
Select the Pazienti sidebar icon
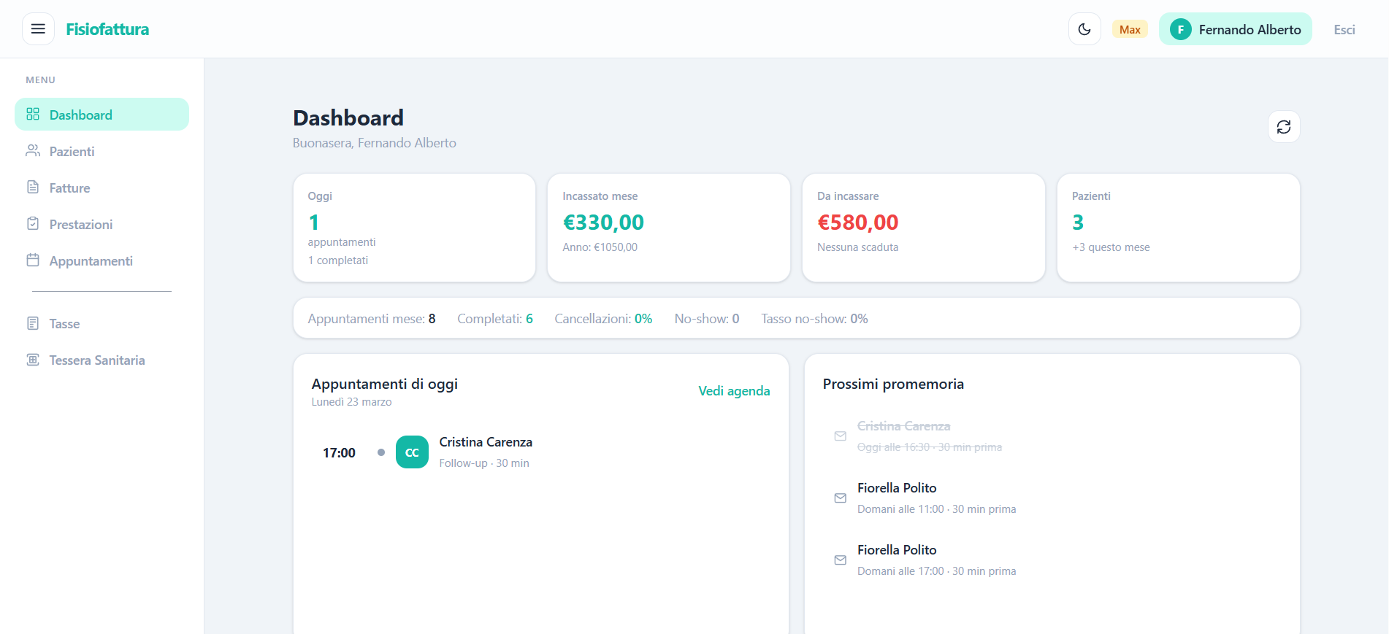tap(33, 151)
